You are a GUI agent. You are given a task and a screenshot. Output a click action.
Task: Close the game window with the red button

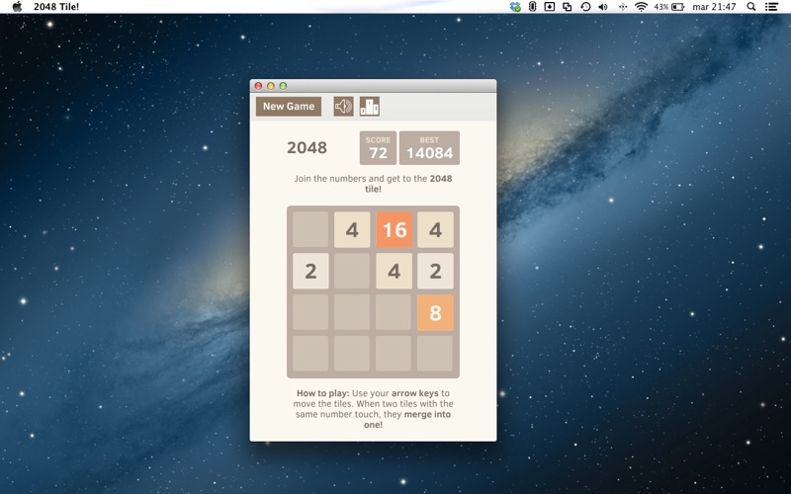click(258, 86)
